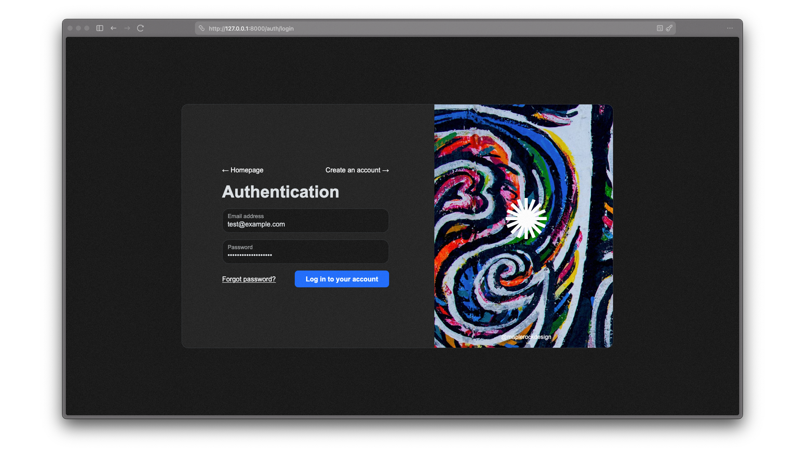This screenshot has height=453, width=805.
Task: Click the browser forward arrow
Action: point(127,28)
